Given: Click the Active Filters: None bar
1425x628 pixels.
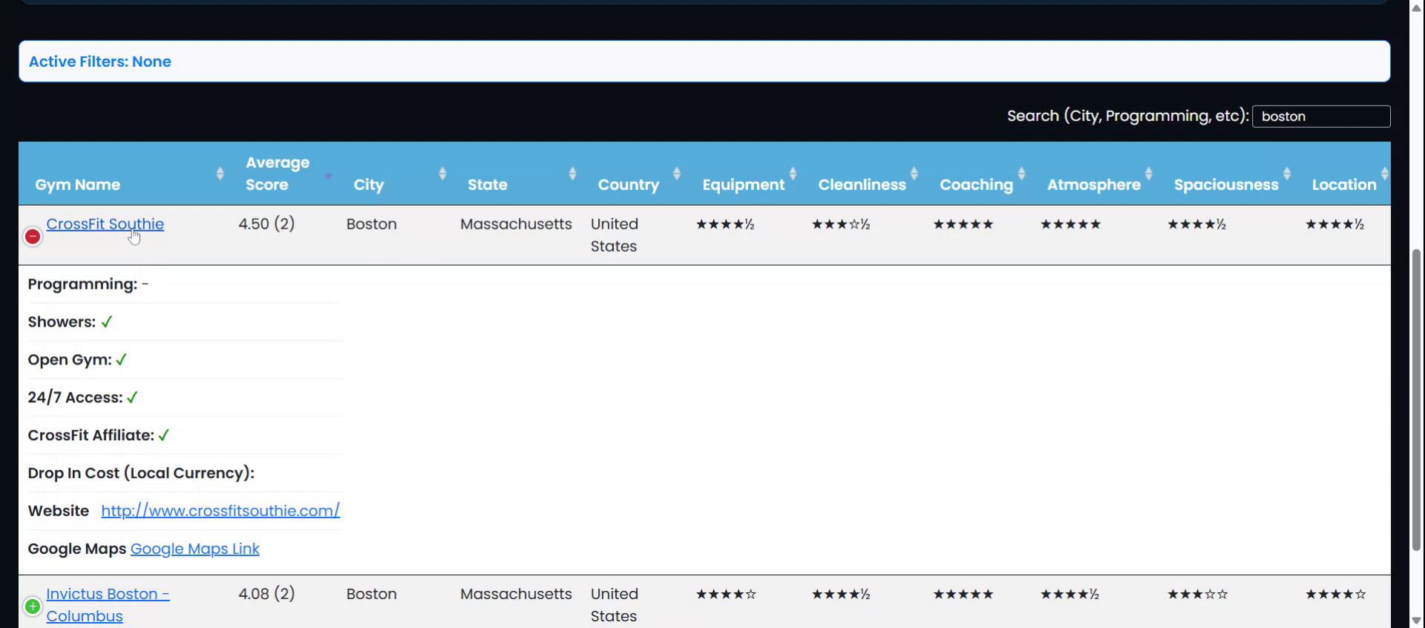Looking at the screenshot, I should coord(704,62).
